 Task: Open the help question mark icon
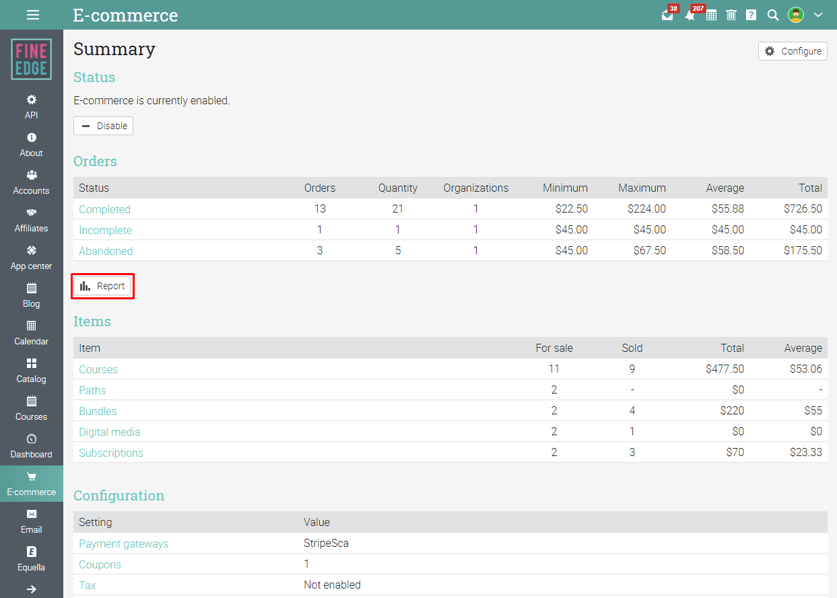[751, 15]
